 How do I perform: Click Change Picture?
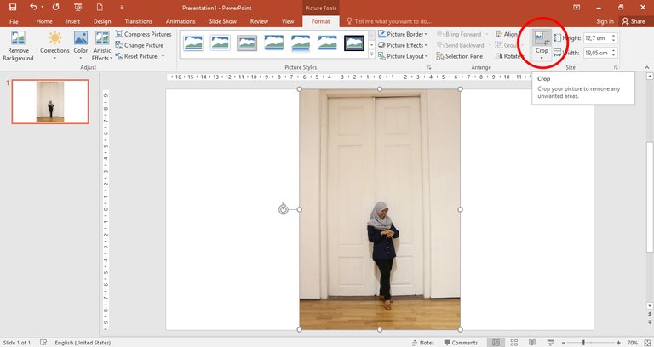[140, 45]
